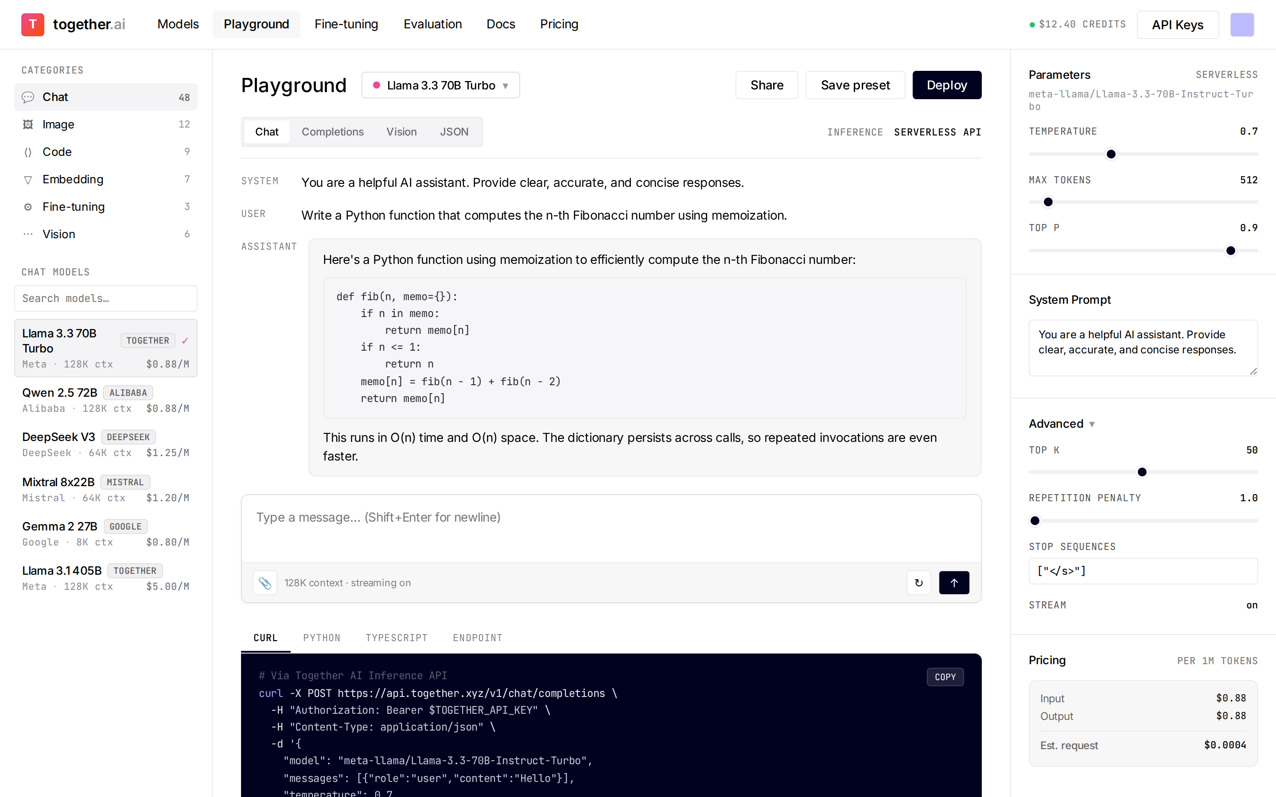Send message with the arrow-up button
Viewport: 1276px width, 797px height.
pos(954,582)
